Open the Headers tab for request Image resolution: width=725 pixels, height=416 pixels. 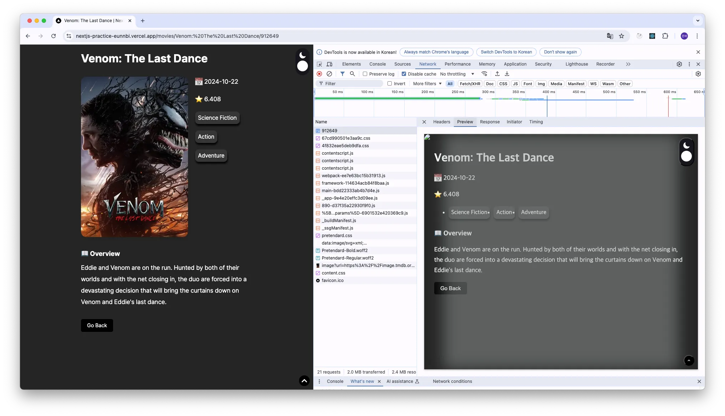pyautogui.click(x=441, y=122)
